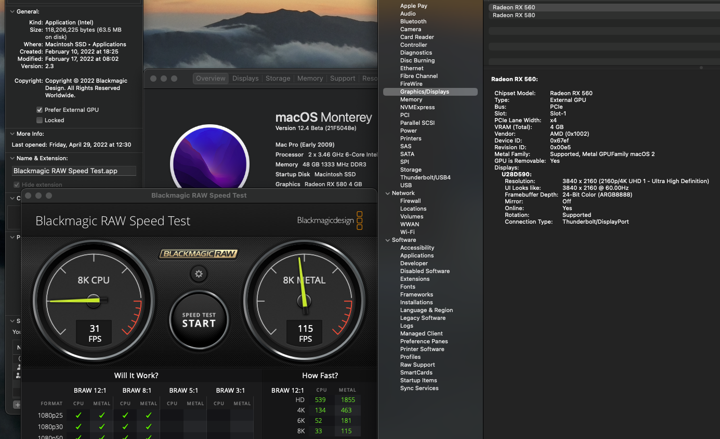Screen dimensions: 720x439
Task: Select Apple Pay in System Information sidebar
Action: click(414, 6)
